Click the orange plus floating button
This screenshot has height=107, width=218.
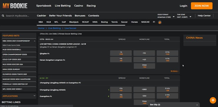point(213,100)
